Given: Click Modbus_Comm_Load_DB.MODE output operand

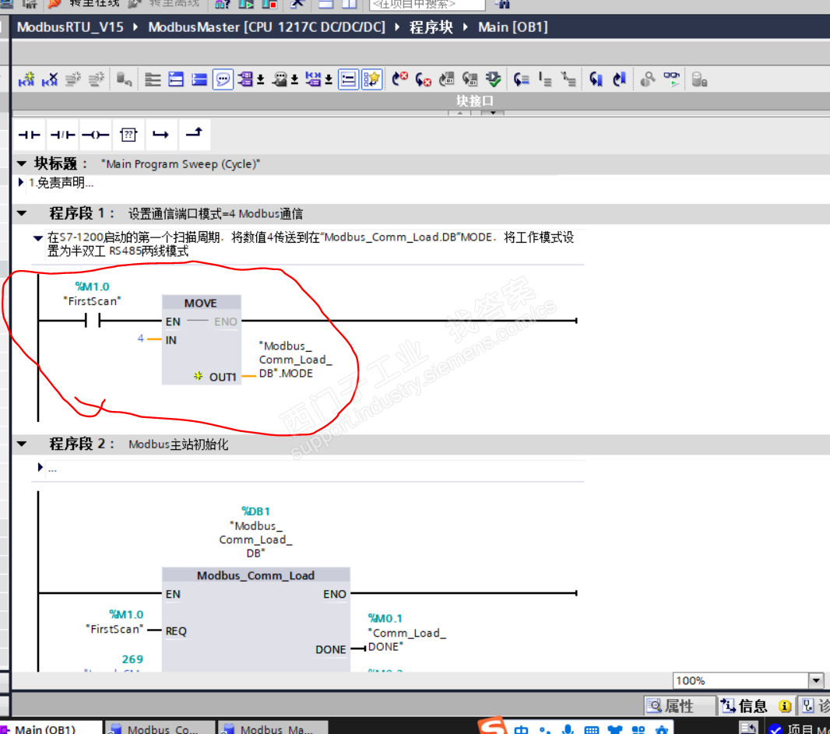Looking at the screenshot, I should coord(295,360).
